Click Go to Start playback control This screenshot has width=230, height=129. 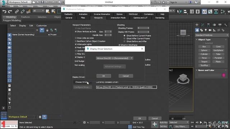[x=192, y=123]
